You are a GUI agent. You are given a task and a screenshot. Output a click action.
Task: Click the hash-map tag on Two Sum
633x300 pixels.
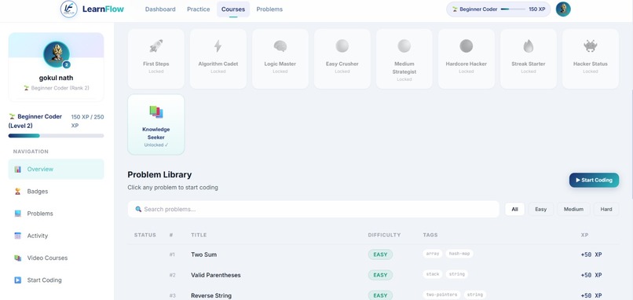pos(459,254)
